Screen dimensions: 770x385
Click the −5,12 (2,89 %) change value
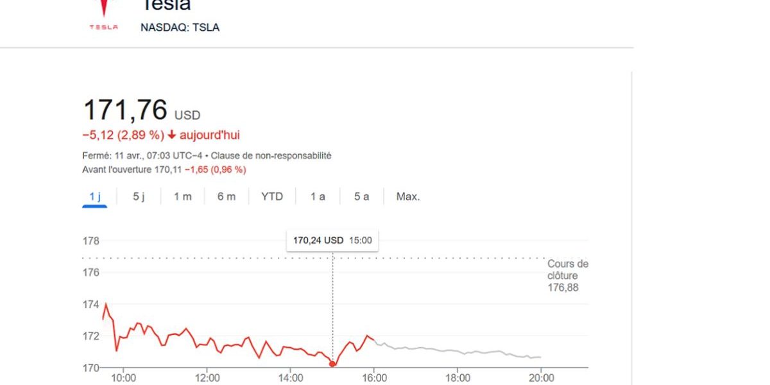pos(123,135)
